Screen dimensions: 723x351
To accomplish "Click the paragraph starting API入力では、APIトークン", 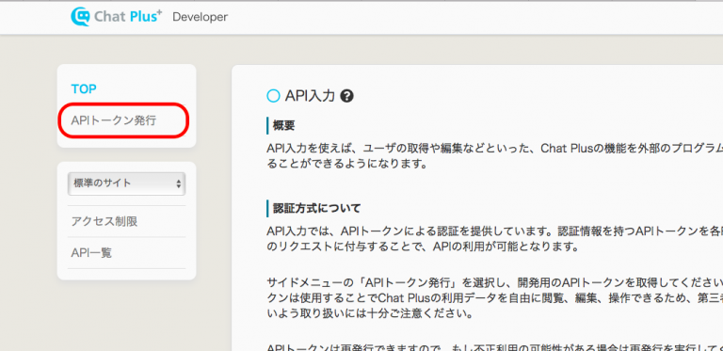I will [495, 239].
